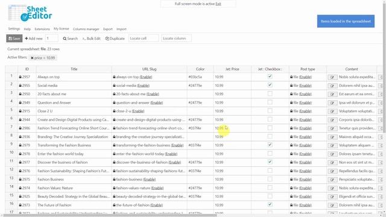Open the Bulk Edit tool
The width and height of the screenshot is (386, 217).
click(91, 39)
